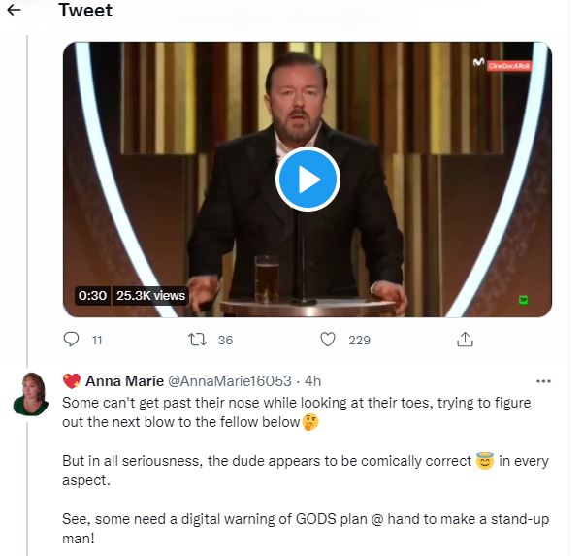Viewport: 583px width, 556px height.
Task: Click the 36 retweets count
Action: (225, 340)
